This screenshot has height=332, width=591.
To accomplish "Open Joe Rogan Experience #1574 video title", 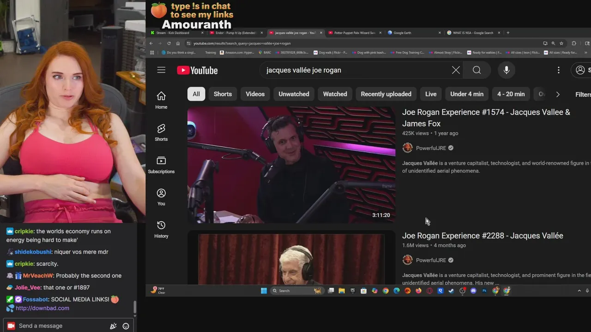I will tap(486, 118).
